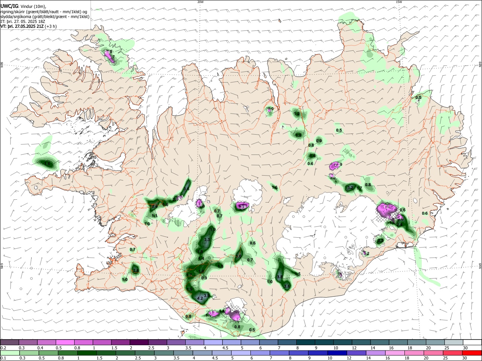Click the 'slydda/snjókoma' legend description line

pyautogui.click(x=45, y=17)
